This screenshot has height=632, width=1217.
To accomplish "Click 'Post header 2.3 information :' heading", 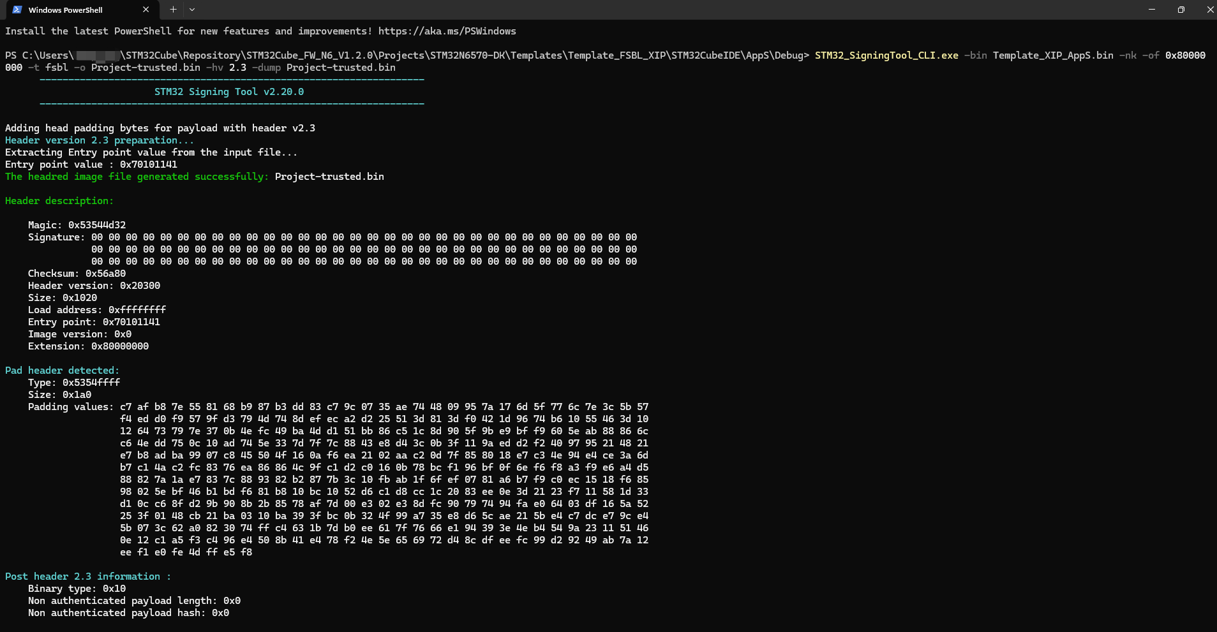I will pyautogui.click(x=88, y=577).
